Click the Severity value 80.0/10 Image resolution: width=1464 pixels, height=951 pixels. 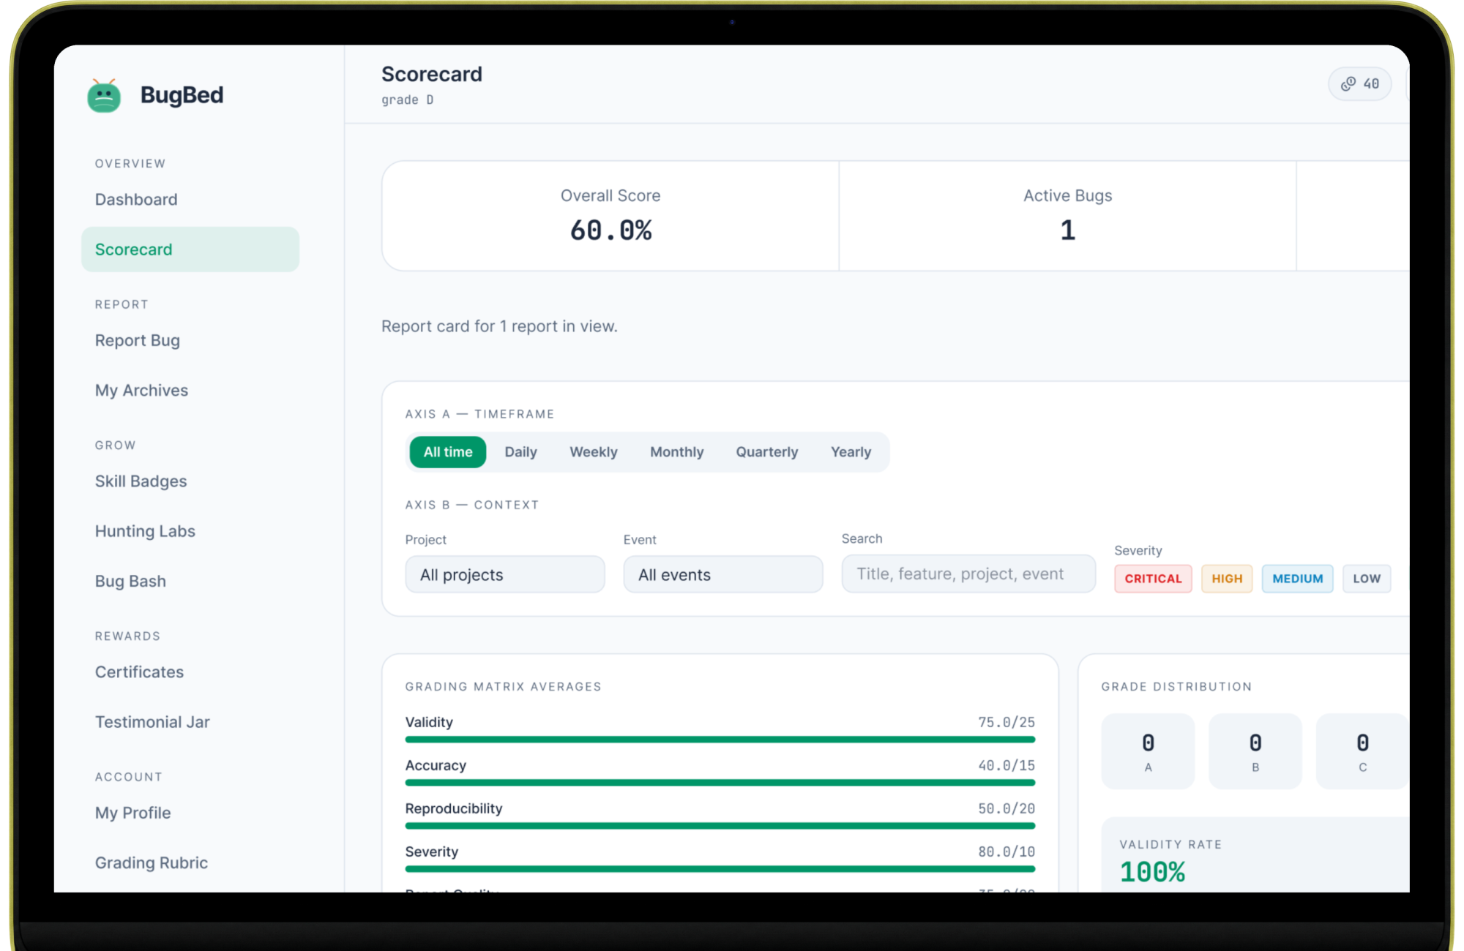(1006, 852)
